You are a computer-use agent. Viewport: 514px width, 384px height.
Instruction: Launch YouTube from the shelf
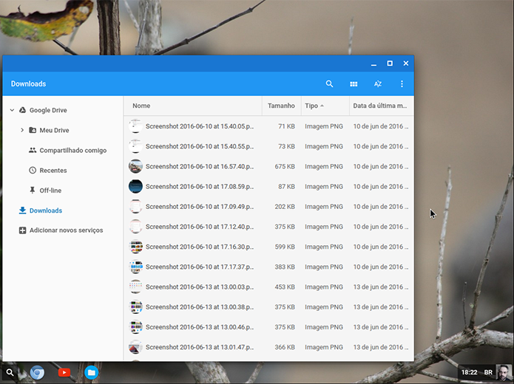pyautogui.click(x=64, y=372)
